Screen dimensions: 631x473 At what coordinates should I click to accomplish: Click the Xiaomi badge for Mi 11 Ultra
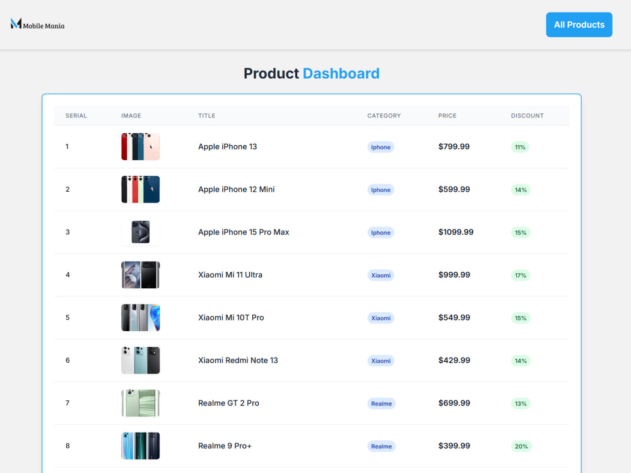pyautogui.click(x=380, y=275)
